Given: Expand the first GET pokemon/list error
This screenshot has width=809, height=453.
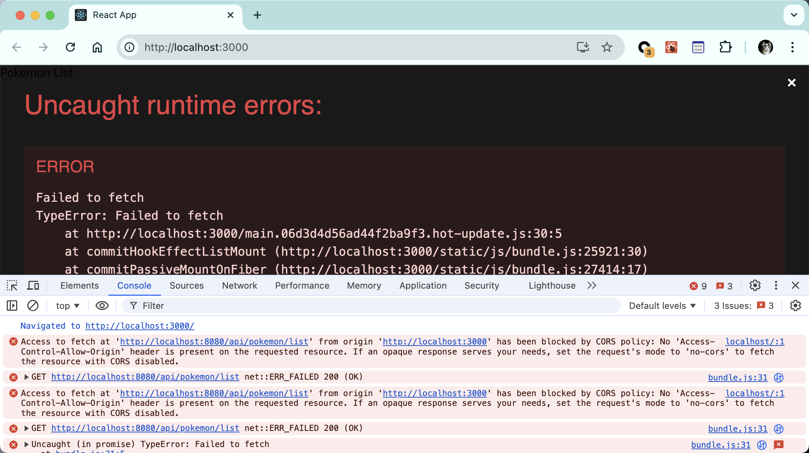Looking at the screenshot, I should click(27, 377).
